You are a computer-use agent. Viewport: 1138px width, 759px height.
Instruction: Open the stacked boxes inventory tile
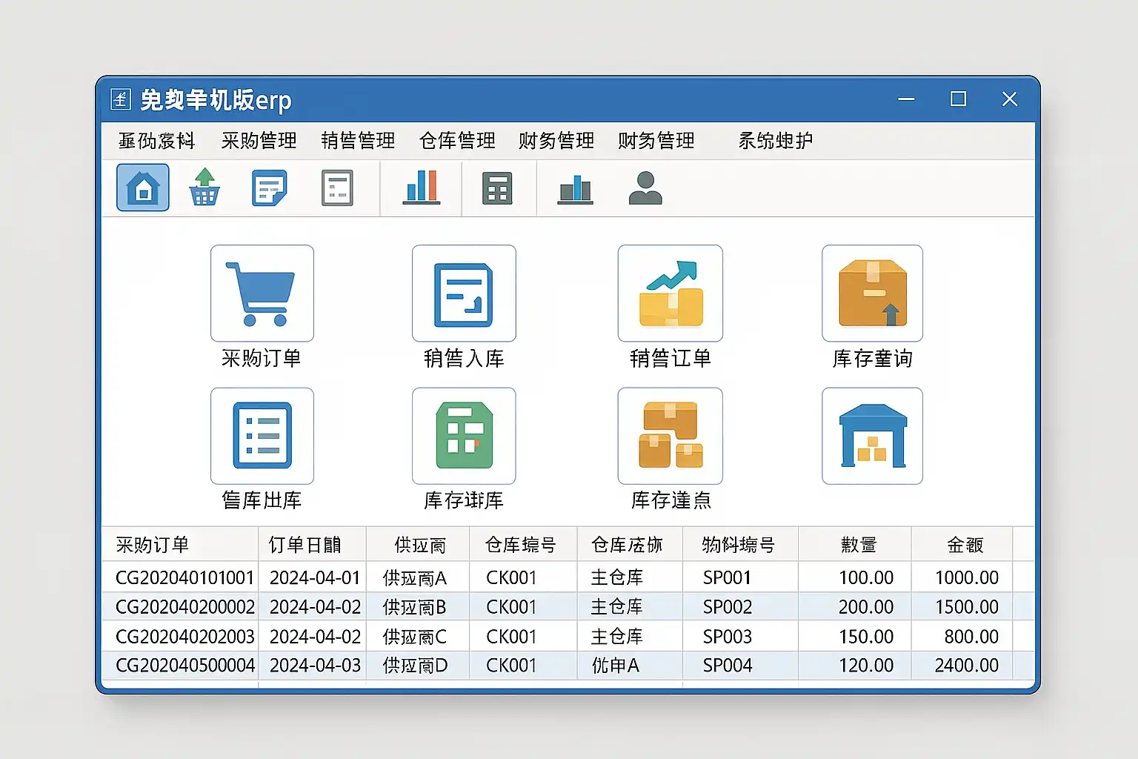click(x=670, y=436)
